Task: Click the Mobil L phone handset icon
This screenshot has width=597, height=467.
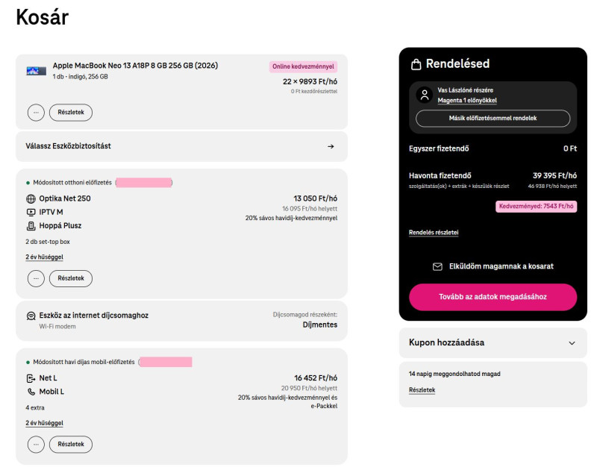Action: [31, 392]
